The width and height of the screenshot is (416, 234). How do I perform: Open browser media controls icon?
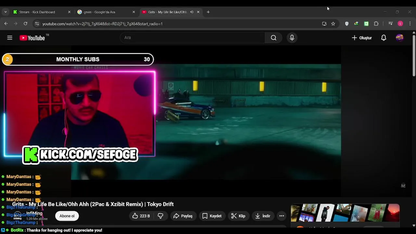(x=391, y=24)
